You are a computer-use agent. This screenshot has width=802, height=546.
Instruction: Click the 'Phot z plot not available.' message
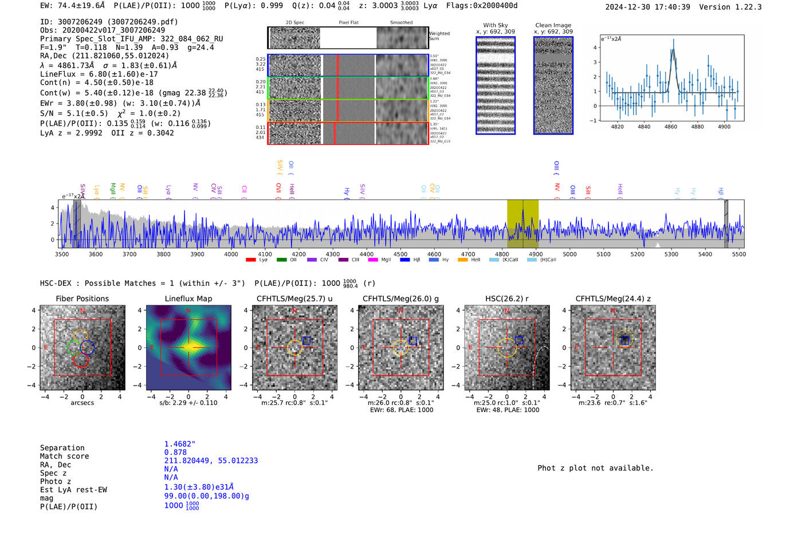(x=595, y=468)
